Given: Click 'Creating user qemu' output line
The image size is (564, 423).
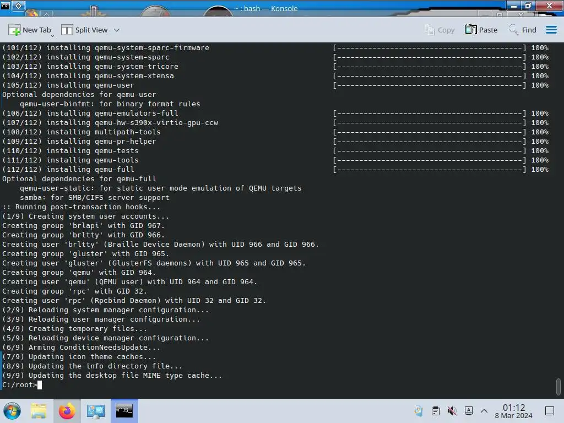Looking at the screenshot, I should pyautogui.click(x=130, y=281).
